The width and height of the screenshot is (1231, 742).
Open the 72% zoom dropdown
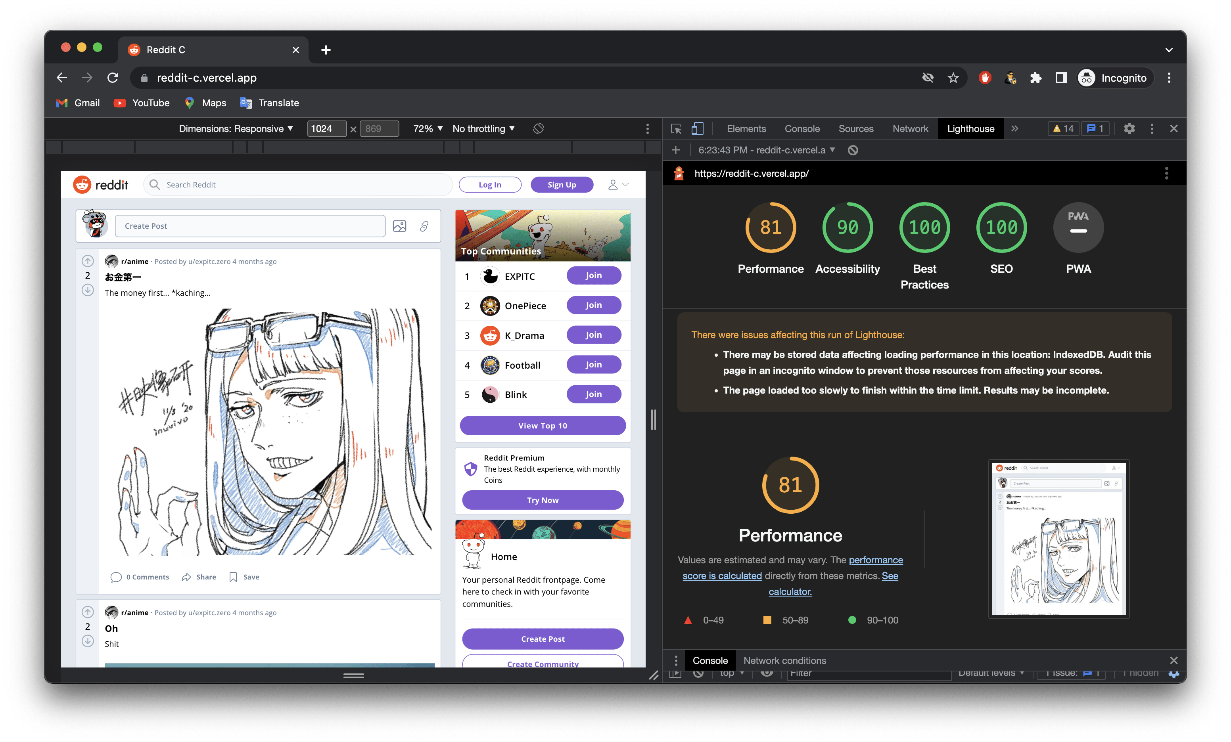(428, 129)
